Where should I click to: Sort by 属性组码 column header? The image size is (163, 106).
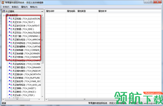[71, 11]
